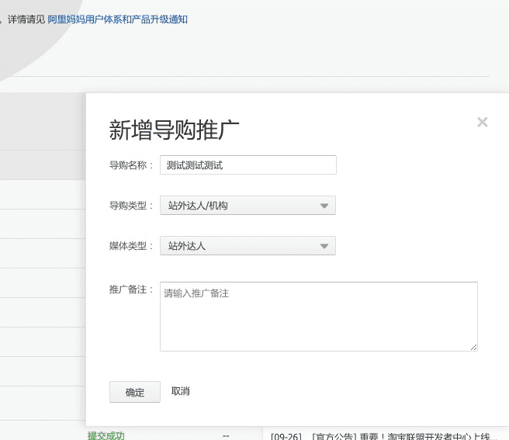
Task: Click the 推广备注 text area
Action: coord(319,317)
